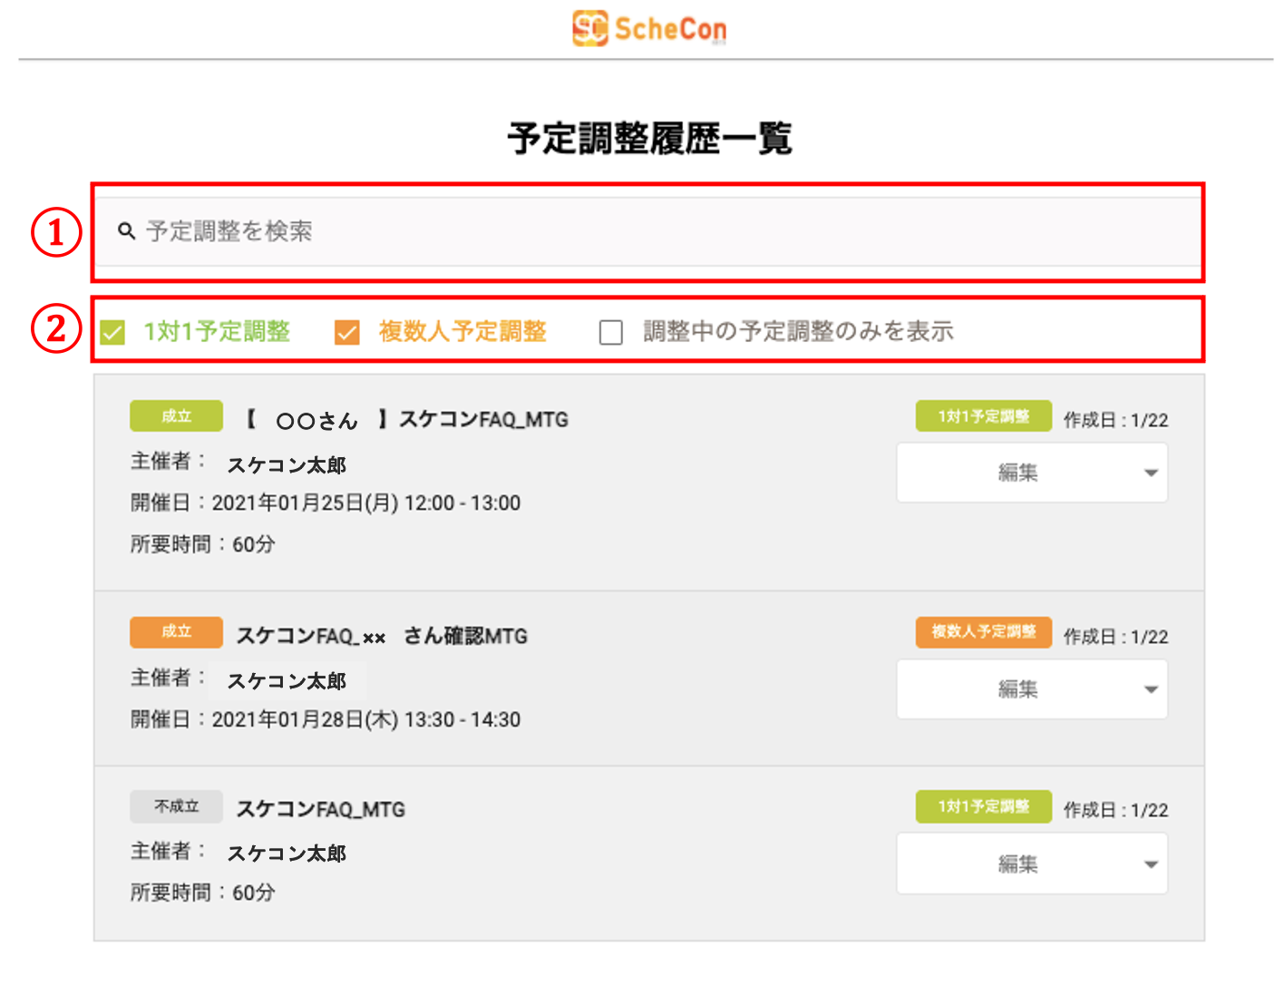Click the orange 成立 status badge
Screen dimensions: 1275x1005
pos(176,632)
